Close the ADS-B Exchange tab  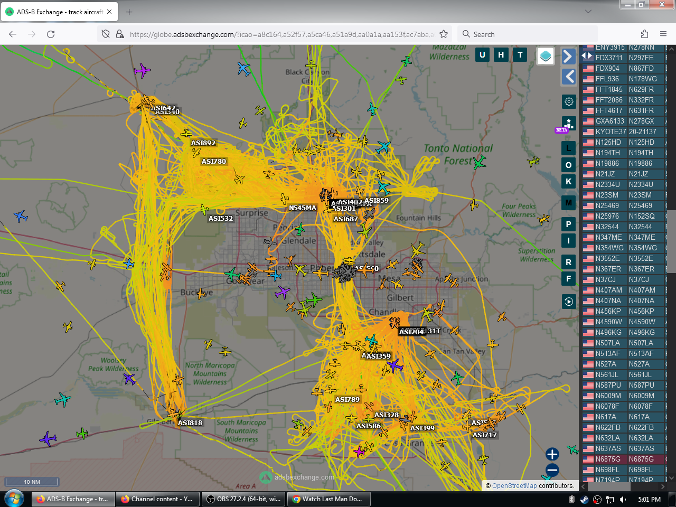point(109,12)
